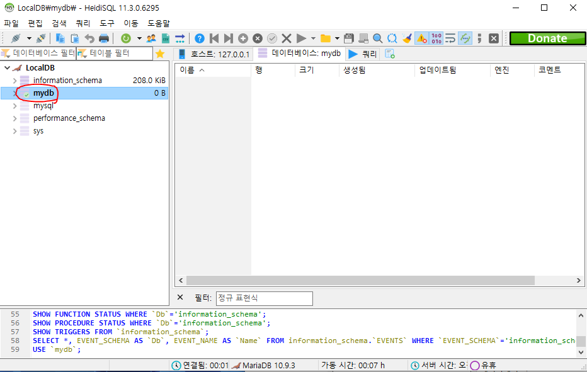Click the semicolon delimiter icon
587x372 pixels.
click(x=479, y=38)
